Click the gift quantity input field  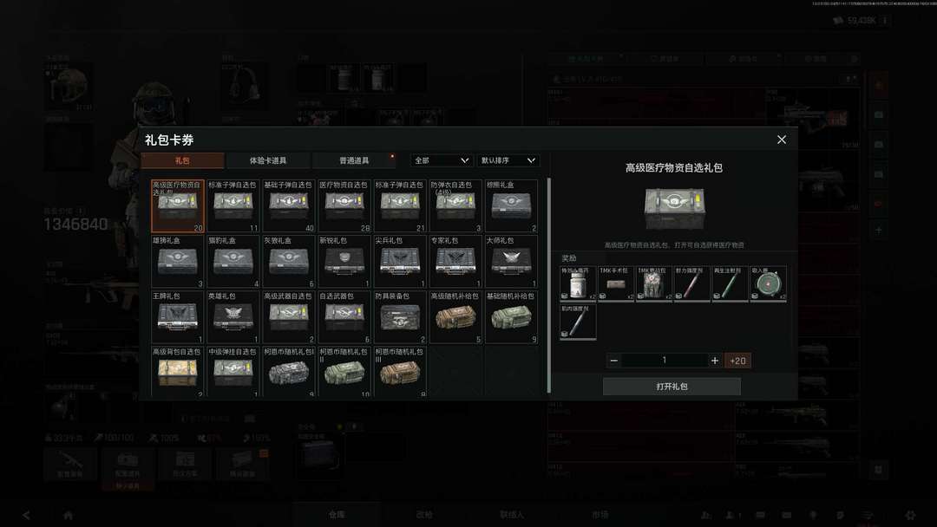[x=665, y=361]
